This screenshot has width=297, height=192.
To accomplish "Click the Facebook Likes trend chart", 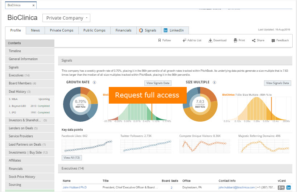I will (87, 146).
